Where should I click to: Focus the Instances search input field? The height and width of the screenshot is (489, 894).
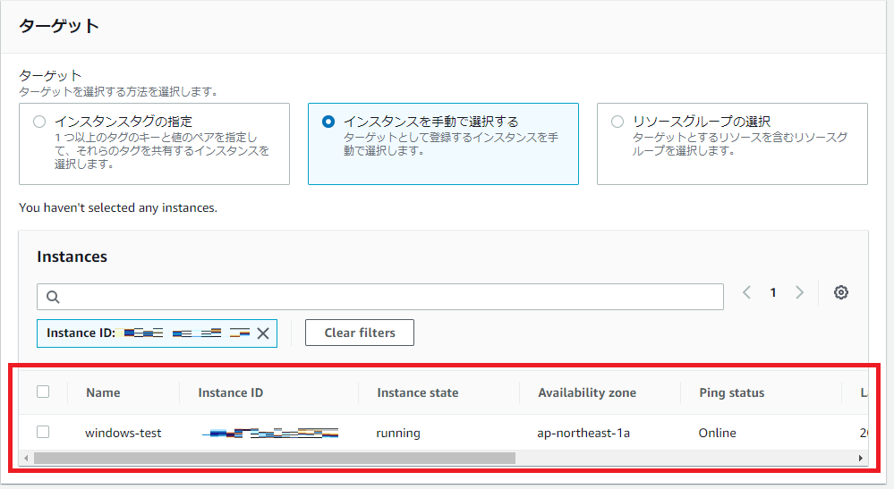pyautogui.click(x=380, y=297)
